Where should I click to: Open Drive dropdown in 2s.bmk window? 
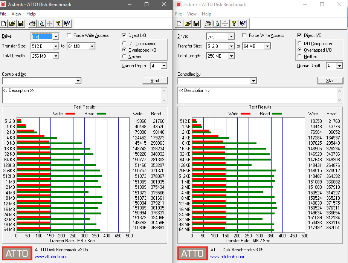232,36
